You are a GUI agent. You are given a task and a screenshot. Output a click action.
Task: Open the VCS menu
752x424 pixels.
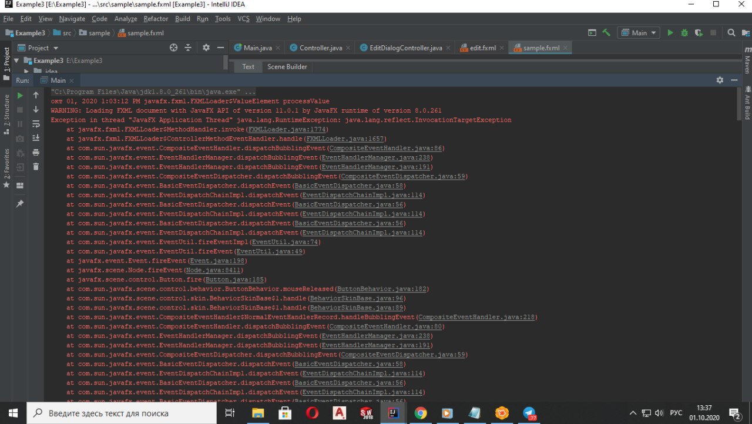(244, 19)
